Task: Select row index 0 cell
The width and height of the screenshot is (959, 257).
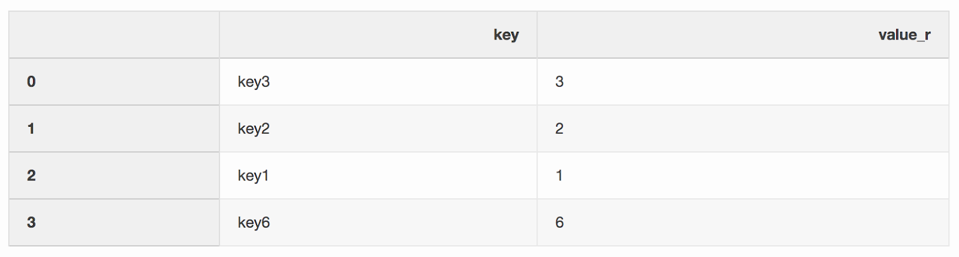Action: (x=31, y=82)
